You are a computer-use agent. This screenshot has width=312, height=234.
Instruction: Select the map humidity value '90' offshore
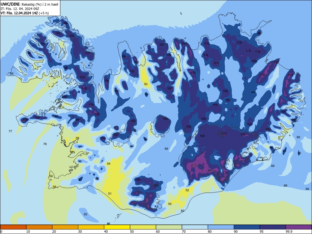(x=299, y=153)
